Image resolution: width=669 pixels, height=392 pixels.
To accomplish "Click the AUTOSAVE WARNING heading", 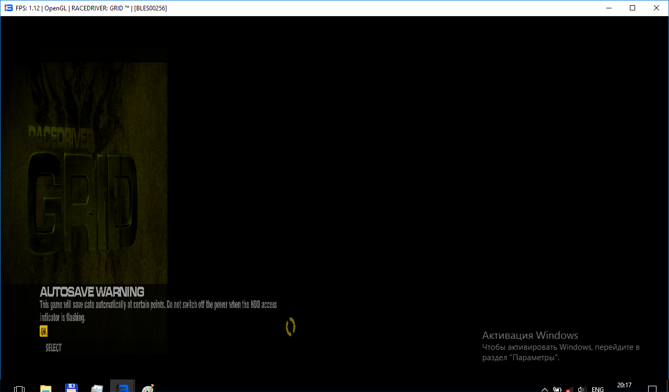I will [x=92, y=291].
